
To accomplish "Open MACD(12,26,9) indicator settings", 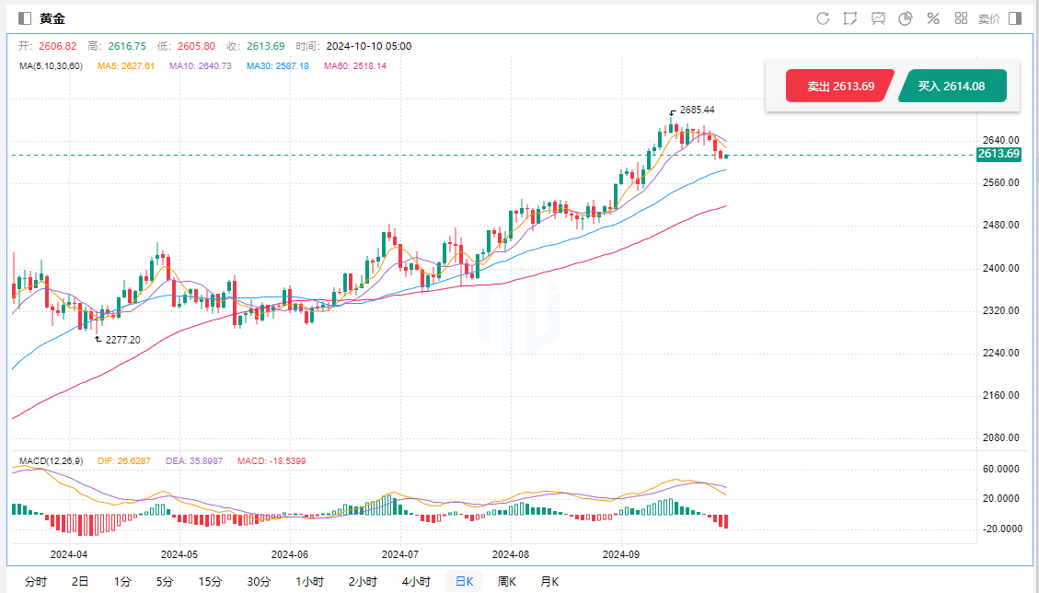I will [52, 459].
